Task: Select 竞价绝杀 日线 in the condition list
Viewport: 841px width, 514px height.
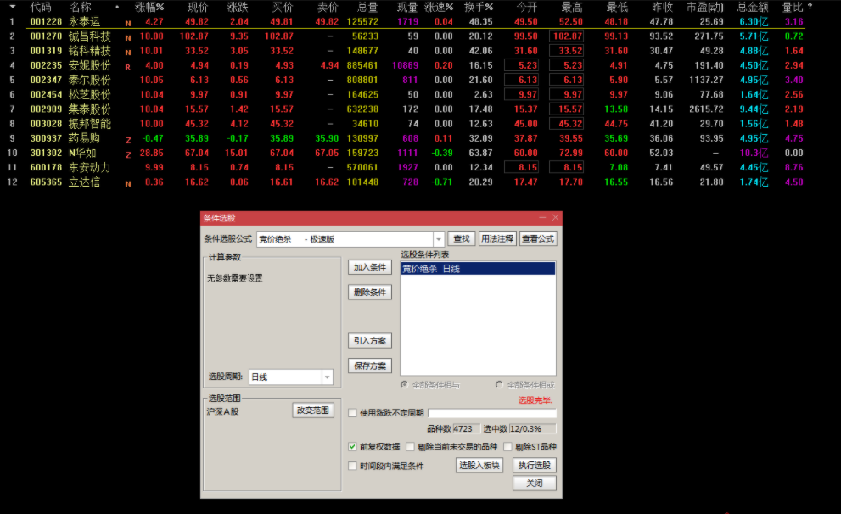Action: coord(431,269)
